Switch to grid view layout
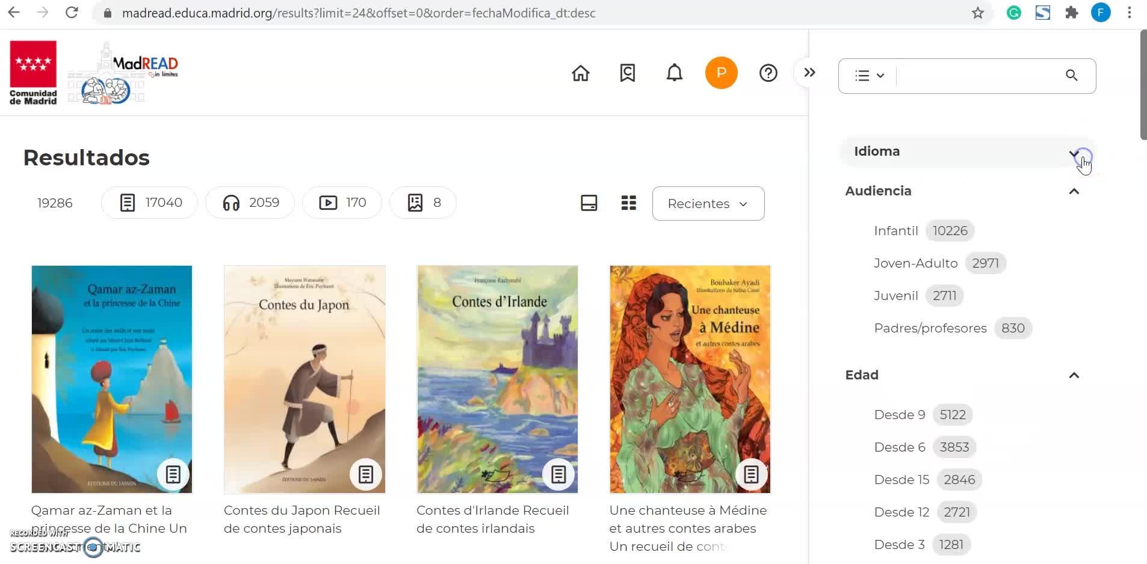Viewport: 1147px width, 564px height. point(628,203)
